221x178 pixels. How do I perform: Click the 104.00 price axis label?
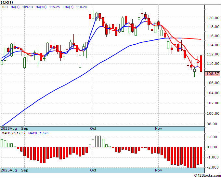tap(213, 93)
